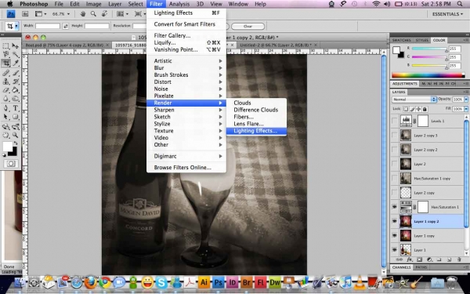Expand the Digimarc submenu
The width and height of the screenshot is (470, 294).
coord(186,156)
